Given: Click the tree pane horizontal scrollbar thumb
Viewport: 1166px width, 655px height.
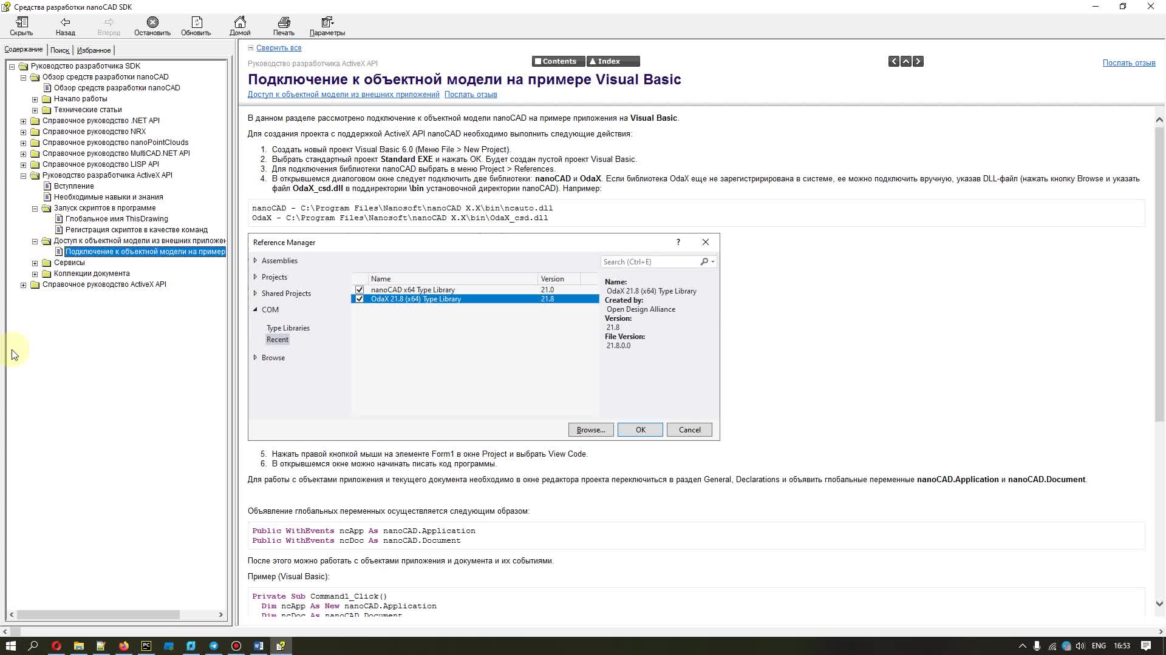Looking at the screenshot, I should coord(98,614).
